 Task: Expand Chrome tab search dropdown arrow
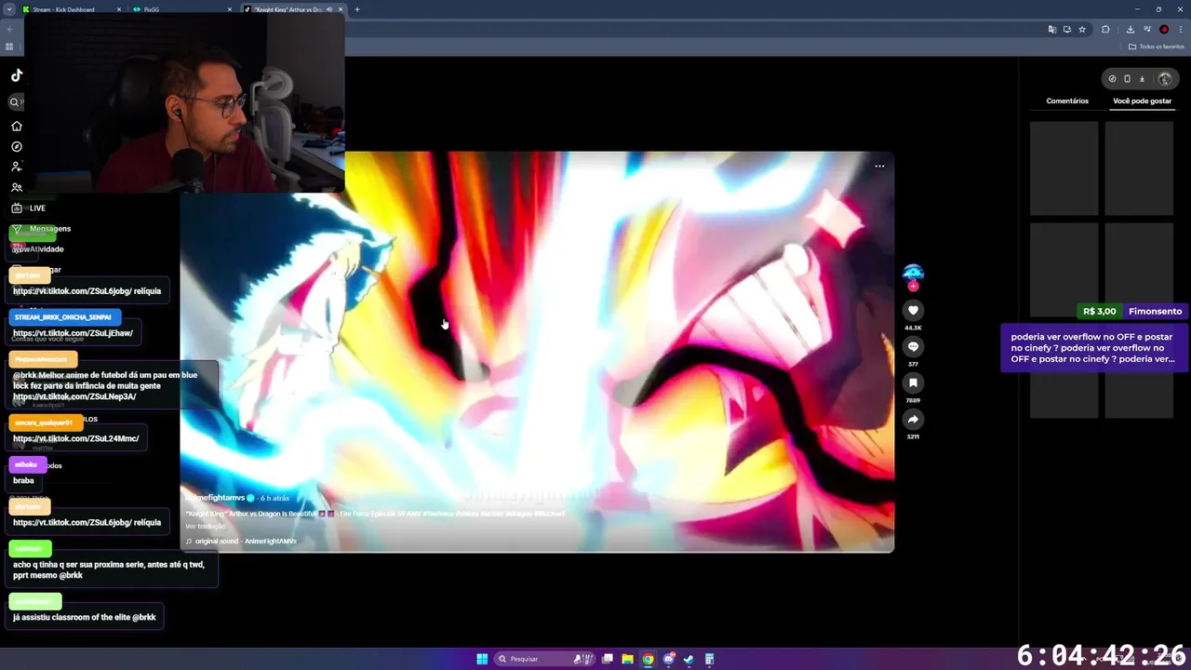[x=8, y=9]
